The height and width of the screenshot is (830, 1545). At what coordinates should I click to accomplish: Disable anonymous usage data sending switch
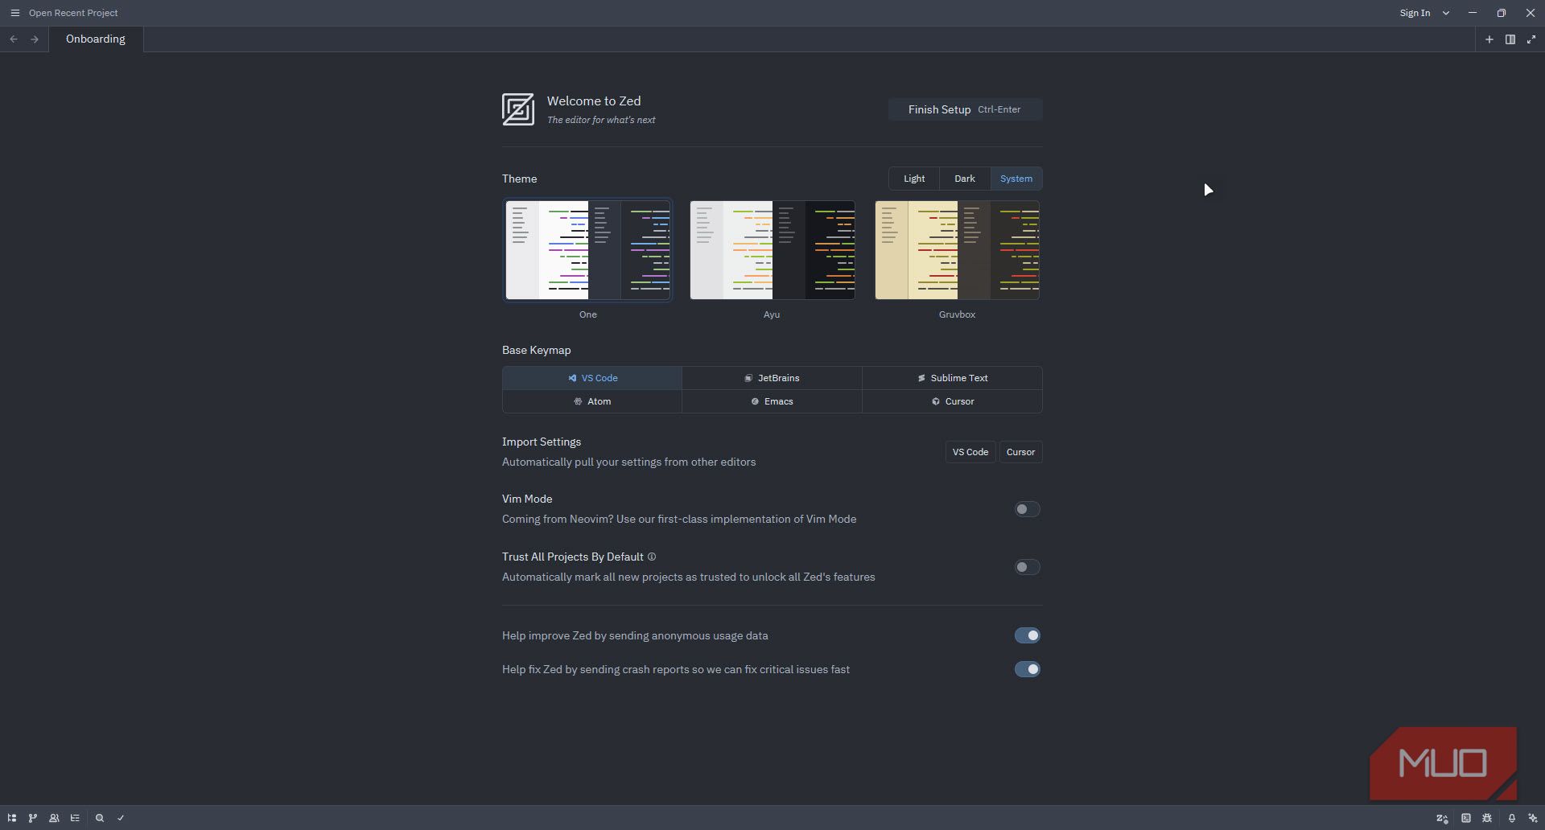pos(1027,635)
